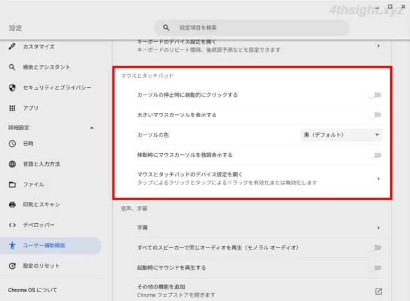Toggle 起動時にサウンドを再生する switch
This screenshot has width=410, height=301.
[375, 268]
